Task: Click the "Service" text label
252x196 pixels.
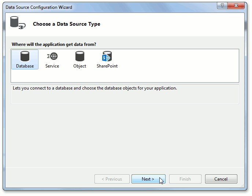Action: click(52, 66)
